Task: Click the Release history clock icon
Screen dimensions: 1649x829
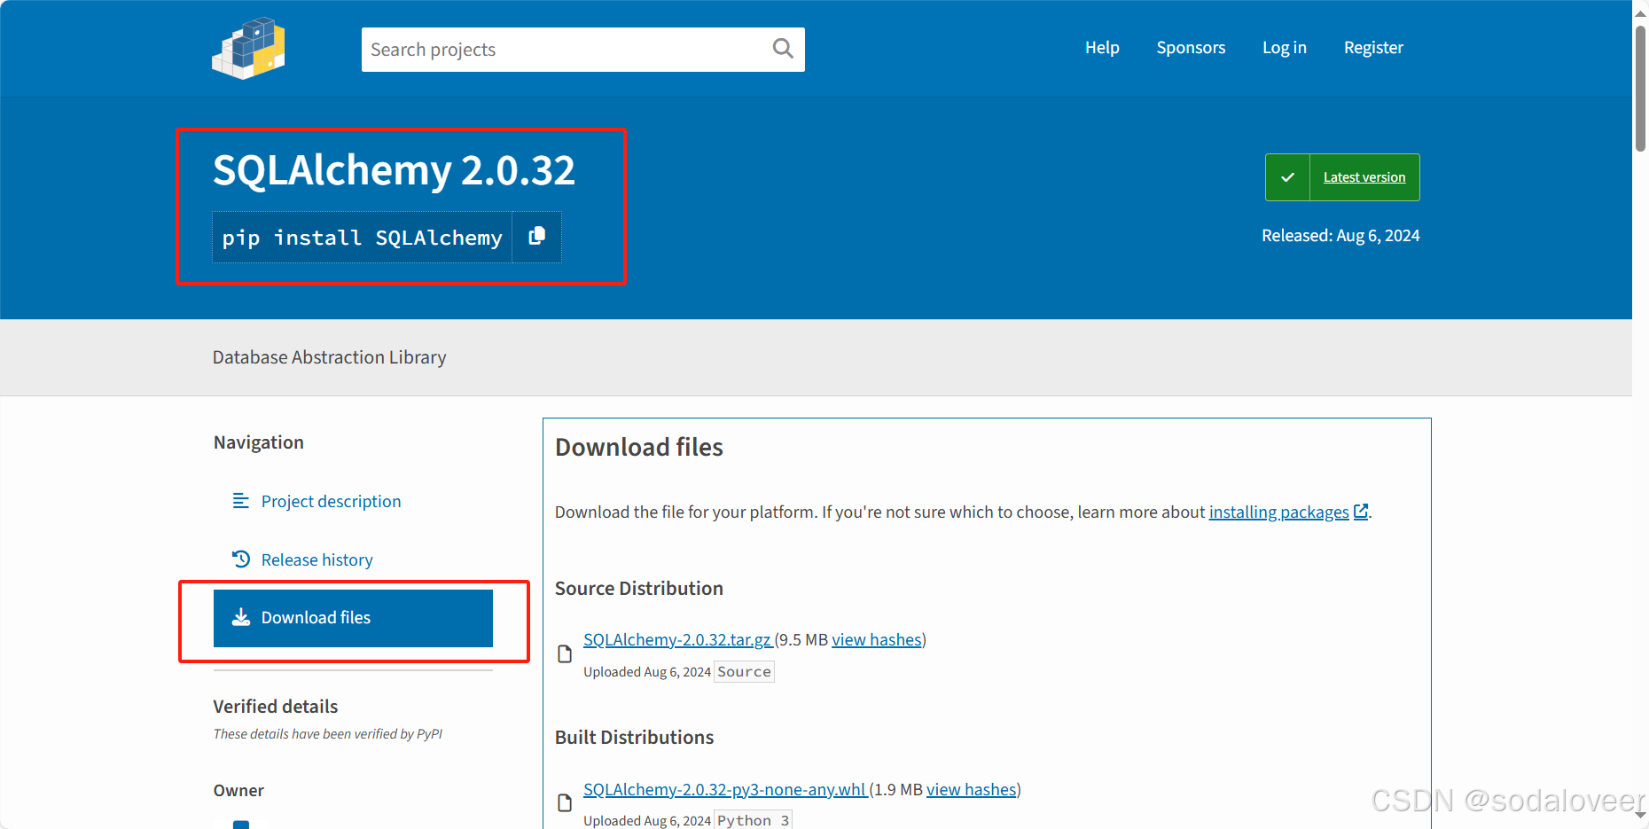Action: (240, 559)
